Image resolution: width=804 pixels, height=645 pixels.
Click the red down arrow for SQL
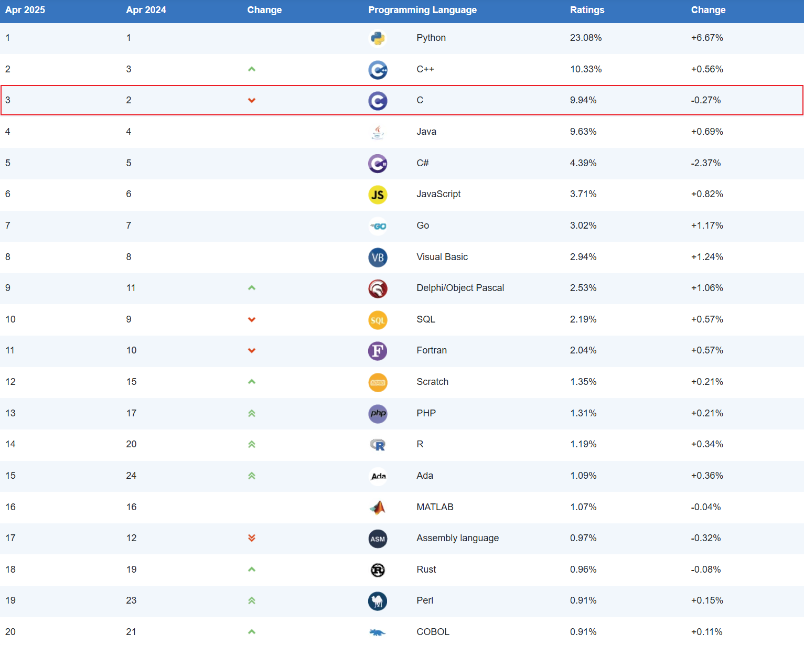click(252, 319)
